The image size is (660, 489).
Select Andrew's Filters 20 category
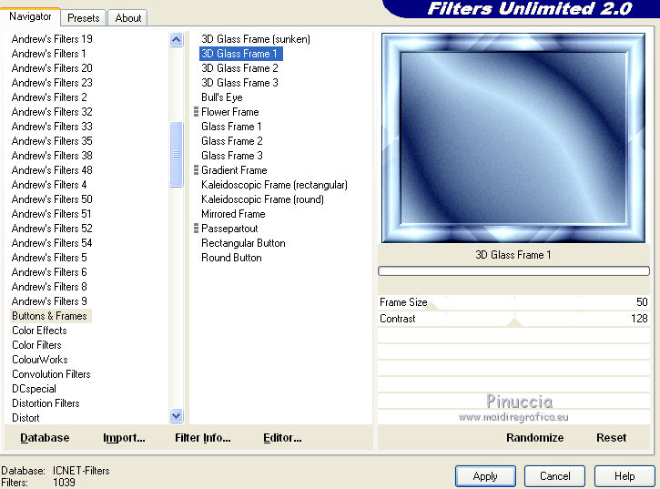(x=52, y=68)
